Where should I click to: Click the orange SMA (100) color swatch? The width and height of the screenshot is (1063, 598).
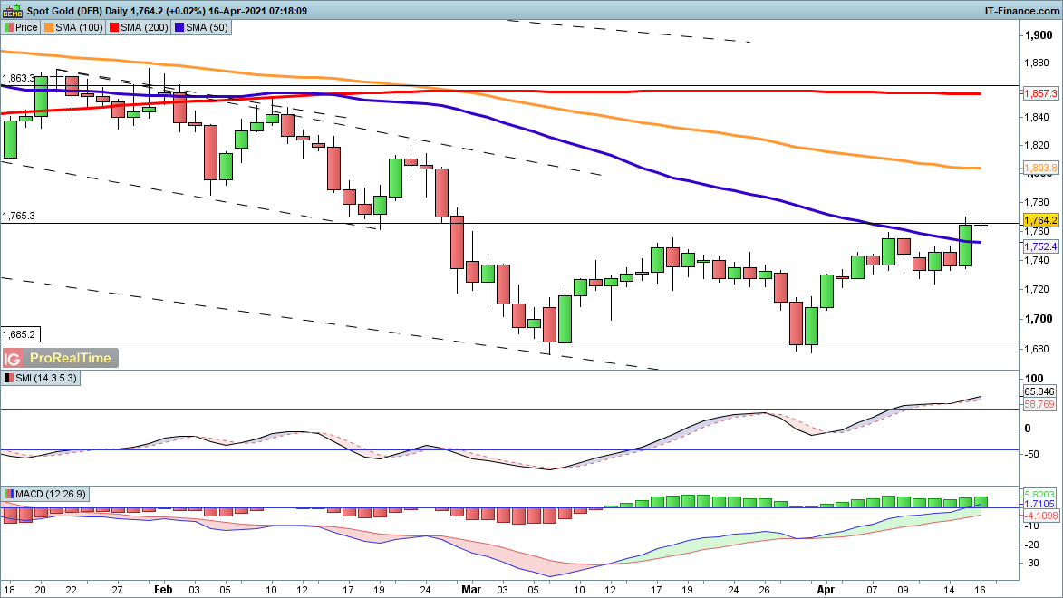pyautogui.click(x=51, y=27)
